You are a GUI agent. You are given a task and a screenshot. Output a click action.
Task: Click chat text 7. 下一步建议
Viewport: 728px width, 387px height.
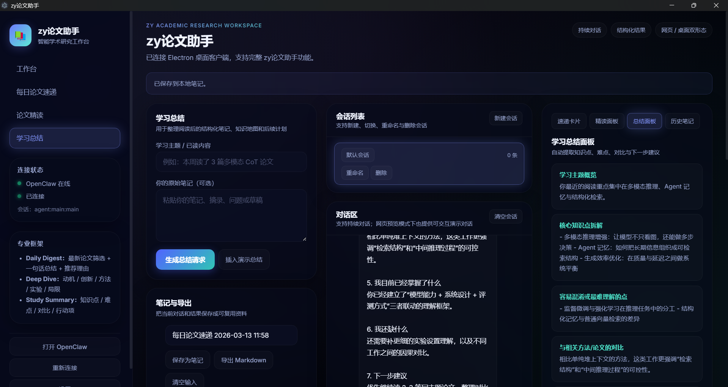(x=387, y=376)
